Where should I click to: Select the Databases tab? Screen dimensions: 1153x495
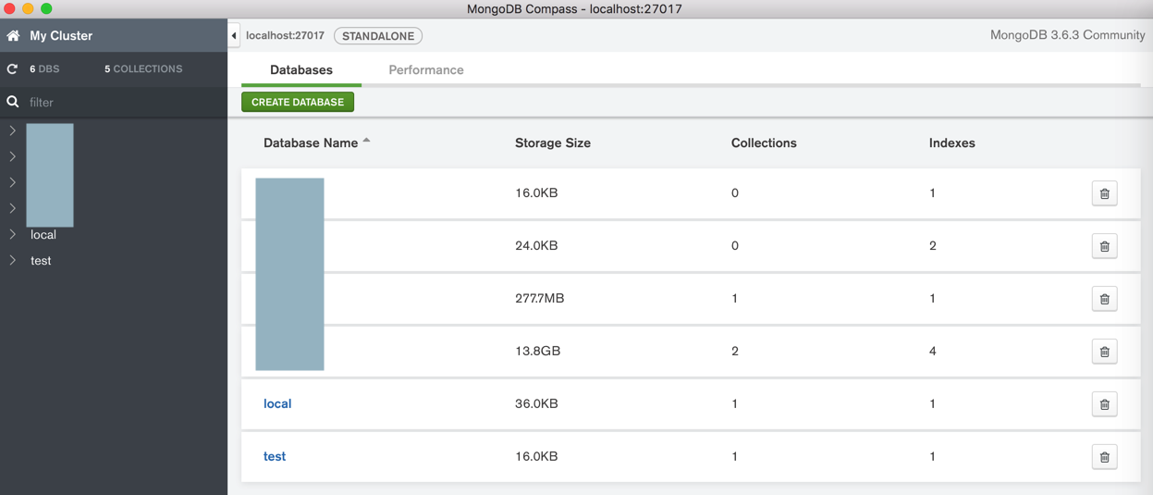(x=301, y=70)
